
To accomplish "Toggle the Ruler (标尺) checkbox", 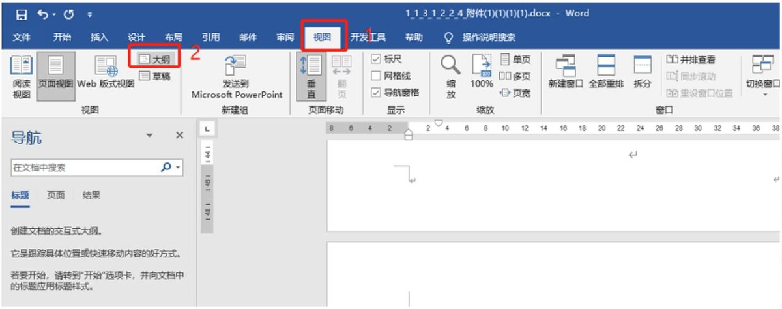I will click(x=375, y=59).
